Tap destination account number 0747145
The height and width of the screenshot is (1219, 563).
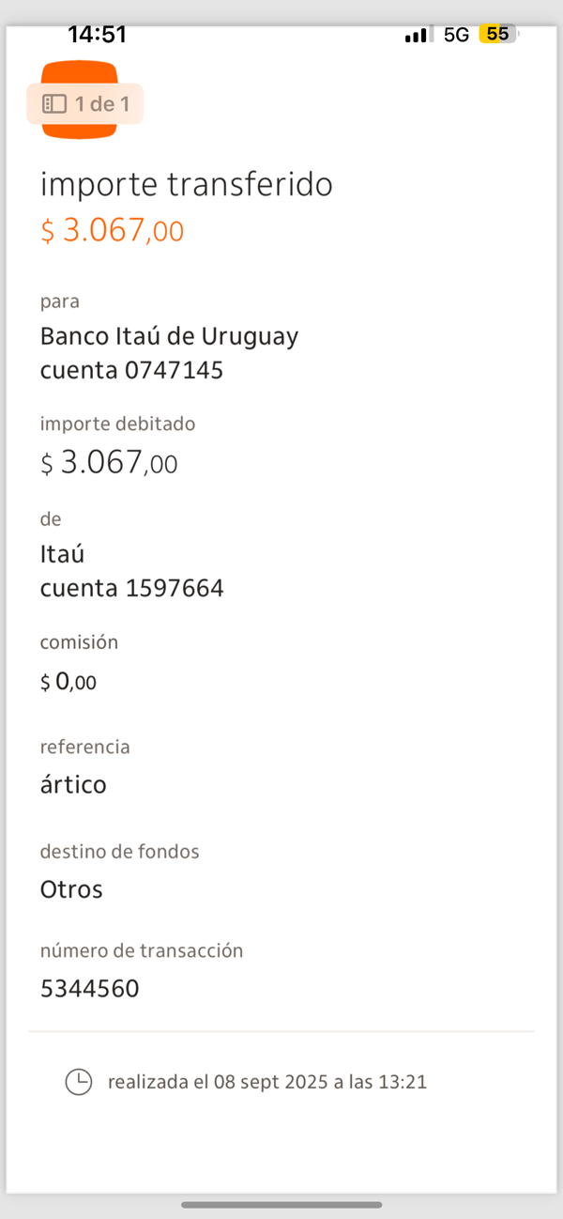click(x=174, y=371)
